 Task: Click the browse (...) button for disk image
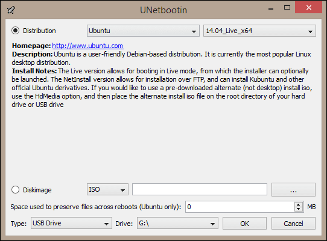293,189
